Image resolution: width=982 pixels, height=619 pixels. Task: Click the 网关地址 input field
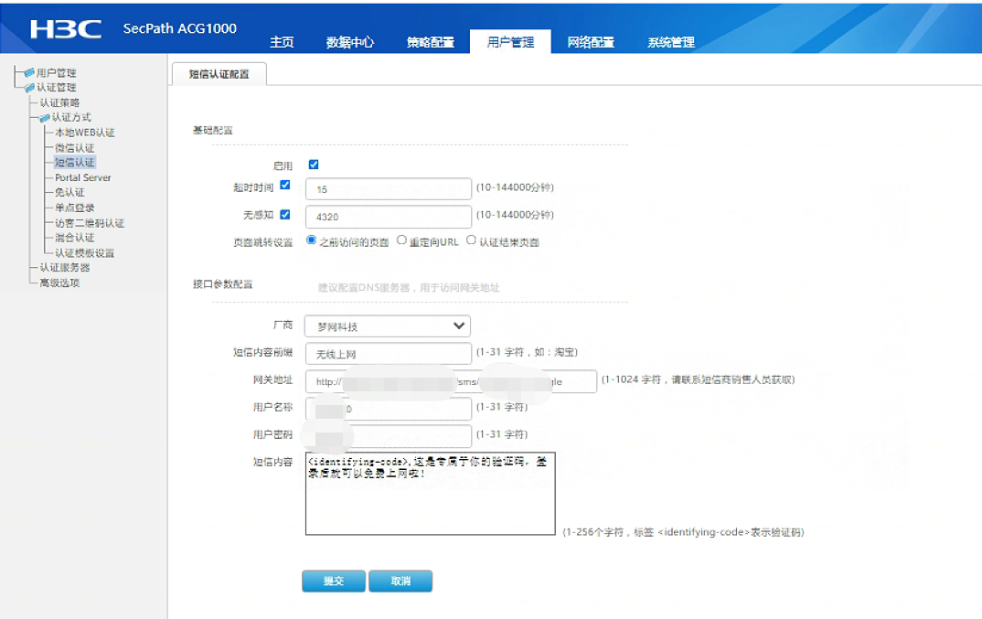451,381
